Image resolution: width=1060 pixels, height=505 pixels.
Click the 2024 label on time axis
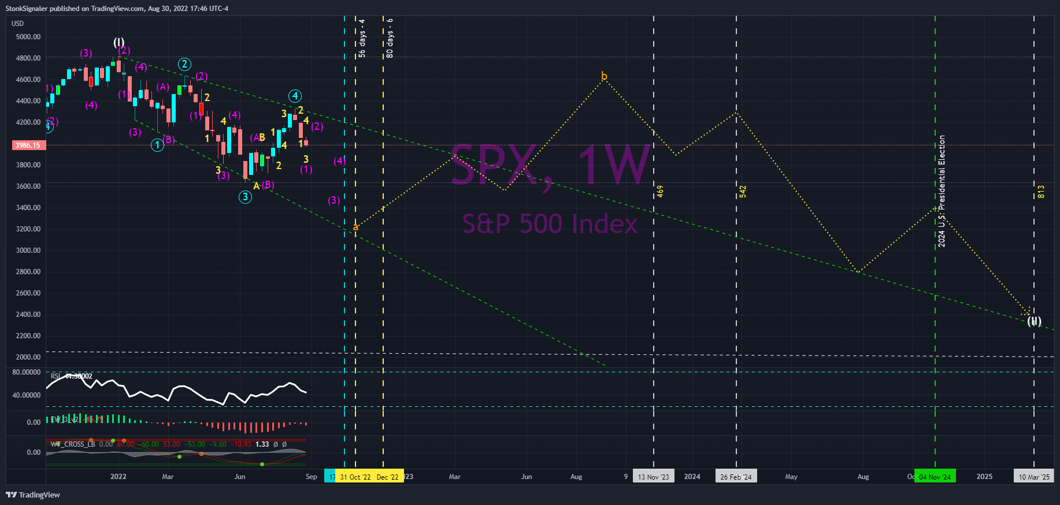click(x=692, y=477)
